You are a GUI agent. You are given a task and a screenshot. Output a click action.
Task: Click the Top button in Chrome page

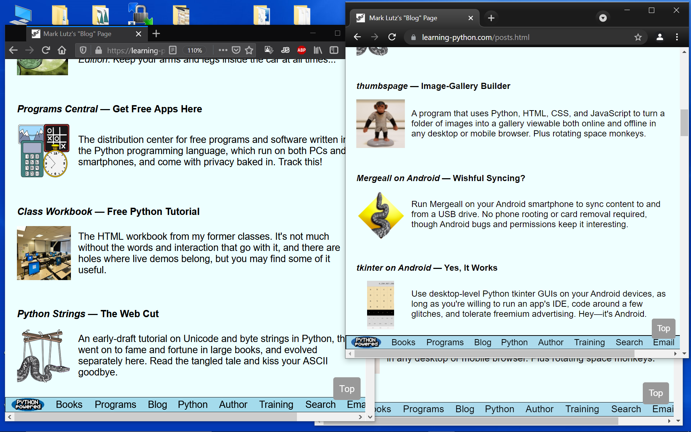coord(664,328)
